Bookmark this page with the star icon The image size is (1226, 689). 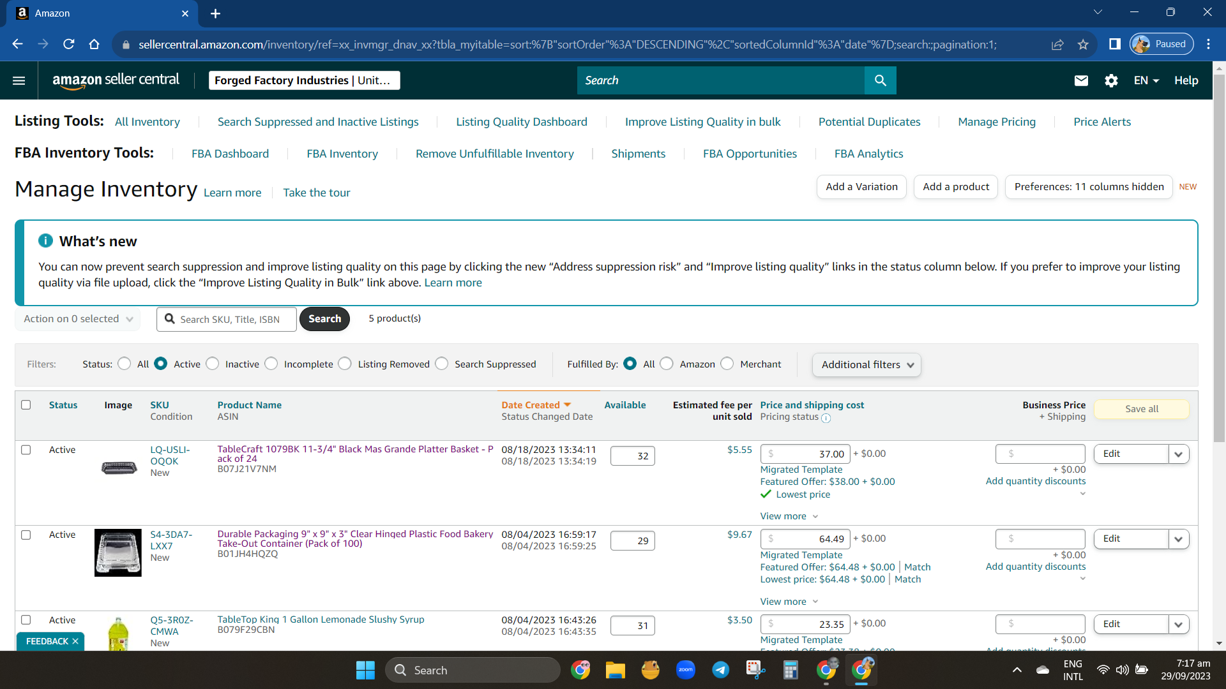[x=1083, y=44]
